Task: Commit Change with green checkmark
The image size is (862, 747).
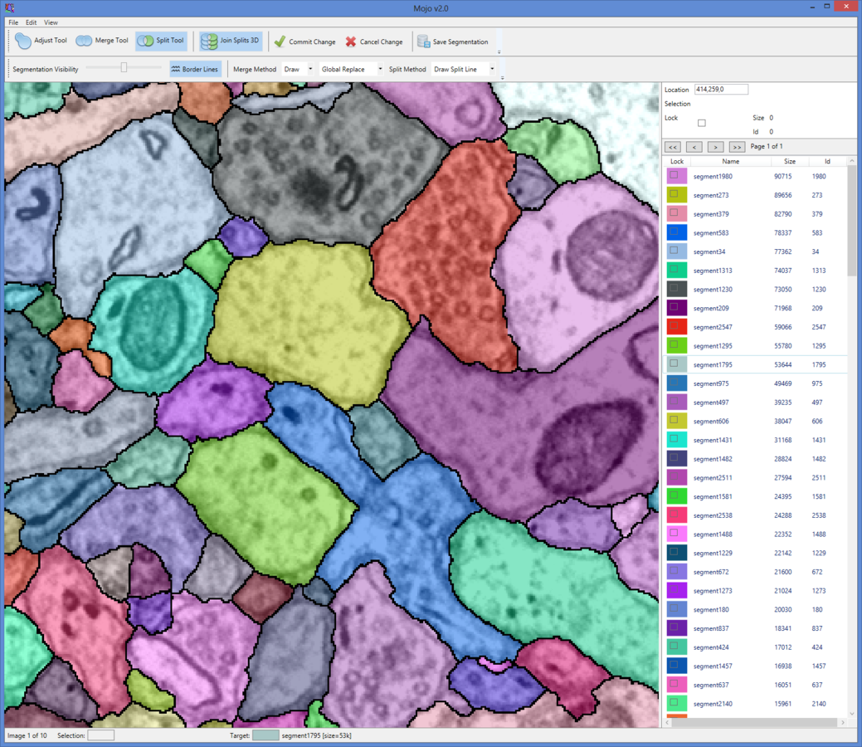Action: tap(305, 41)
